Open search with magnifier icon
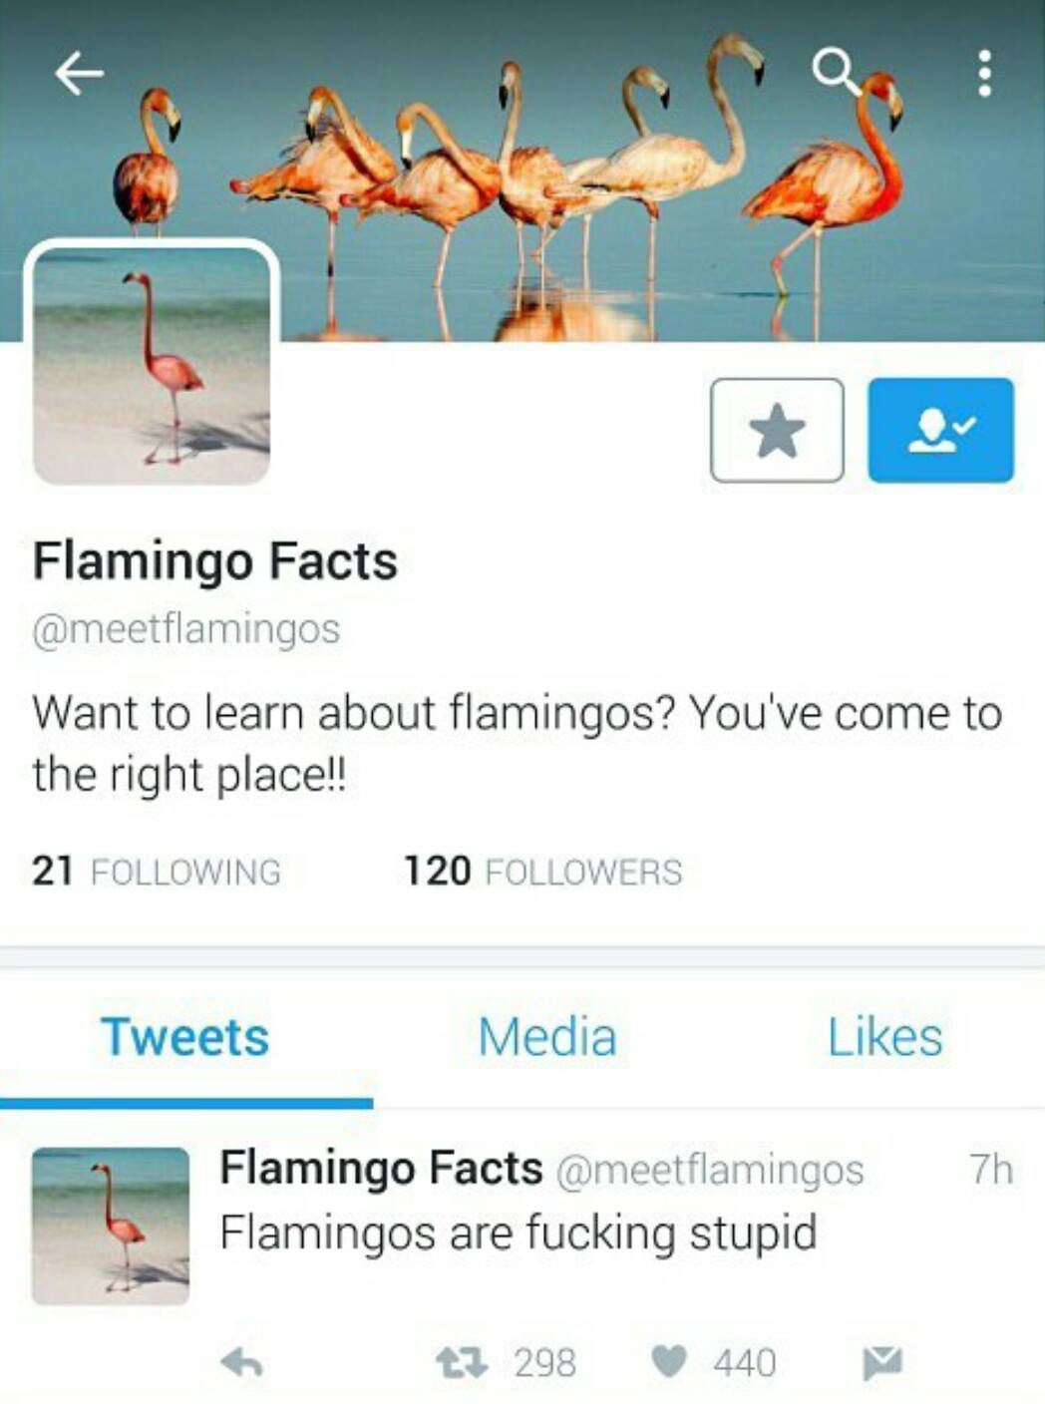The height and width of the screenshot is (1404, 1045). pos(836,72)
